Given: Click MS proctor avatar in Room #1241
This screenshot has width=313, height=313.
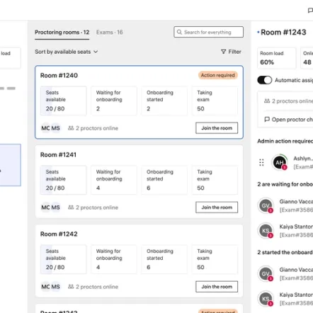Looking at the screenshot, I should tap(55, 207).
